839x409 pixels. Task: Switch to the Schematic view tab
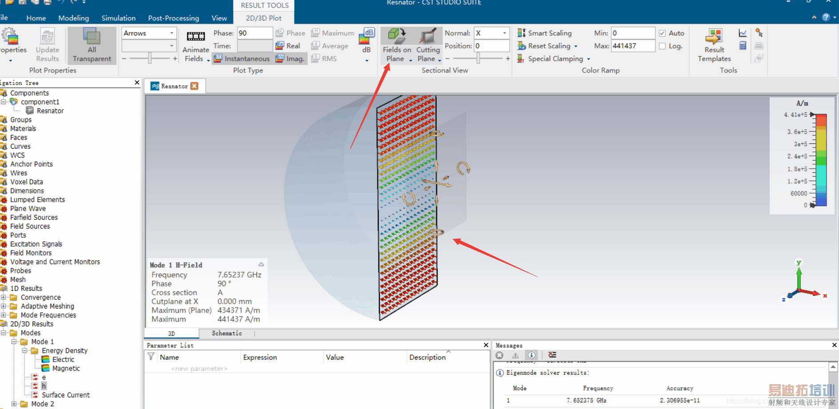point(227,334)
